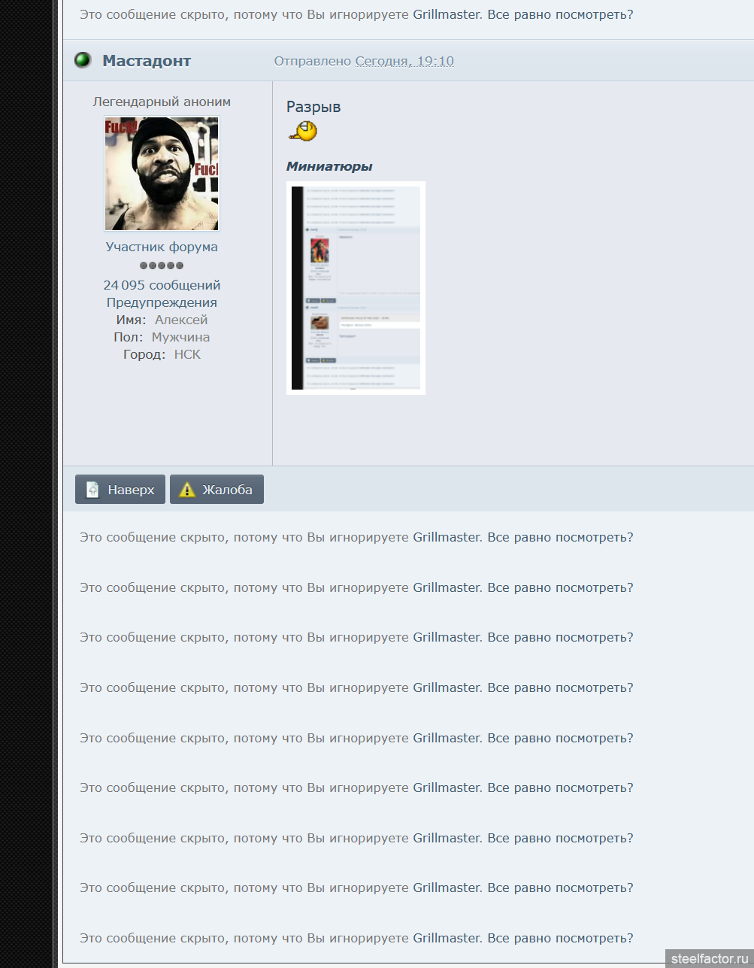Click the Легендарный аноним title above the avatar

pos(162,102)
